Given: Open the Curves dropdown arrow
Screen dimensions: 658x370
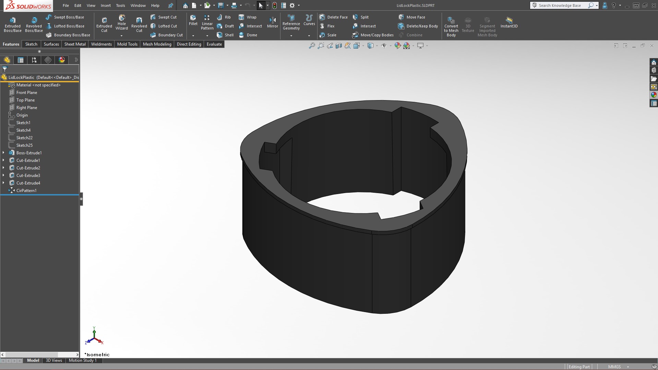Looking at the screenshot, I should coord(309,36).
